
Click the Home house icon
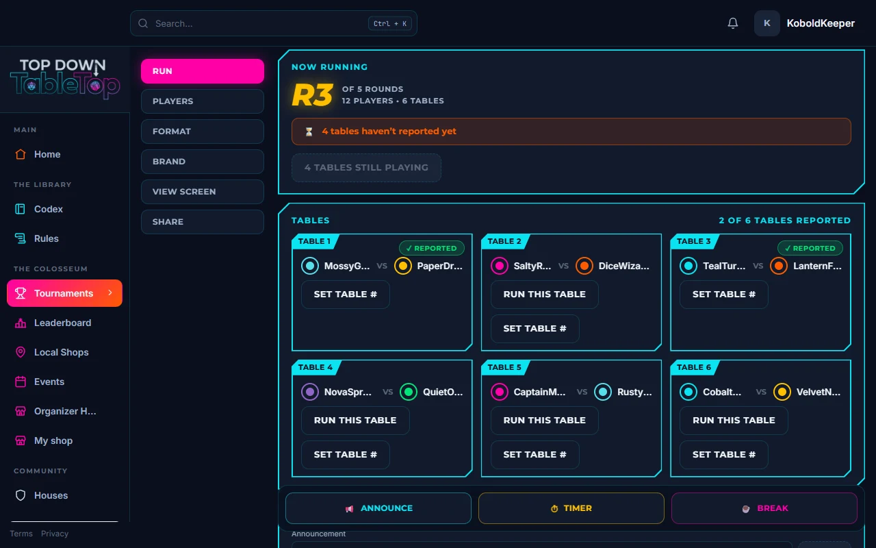(21, 154)
